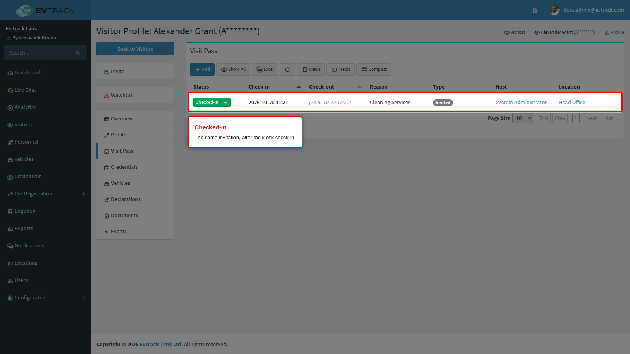630x354 pixels.
Task: Open Reports in the sidebar
Action: tap(45, 229)
